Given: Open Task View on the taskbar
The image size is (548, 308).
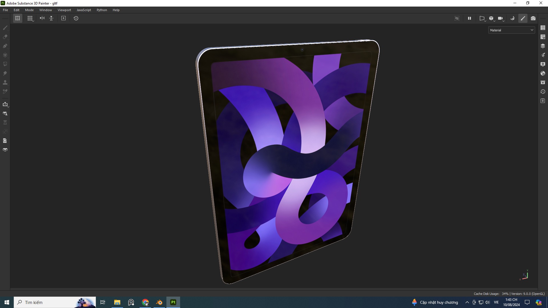Looking at the screenshot, I should click(x=103, y=302).
